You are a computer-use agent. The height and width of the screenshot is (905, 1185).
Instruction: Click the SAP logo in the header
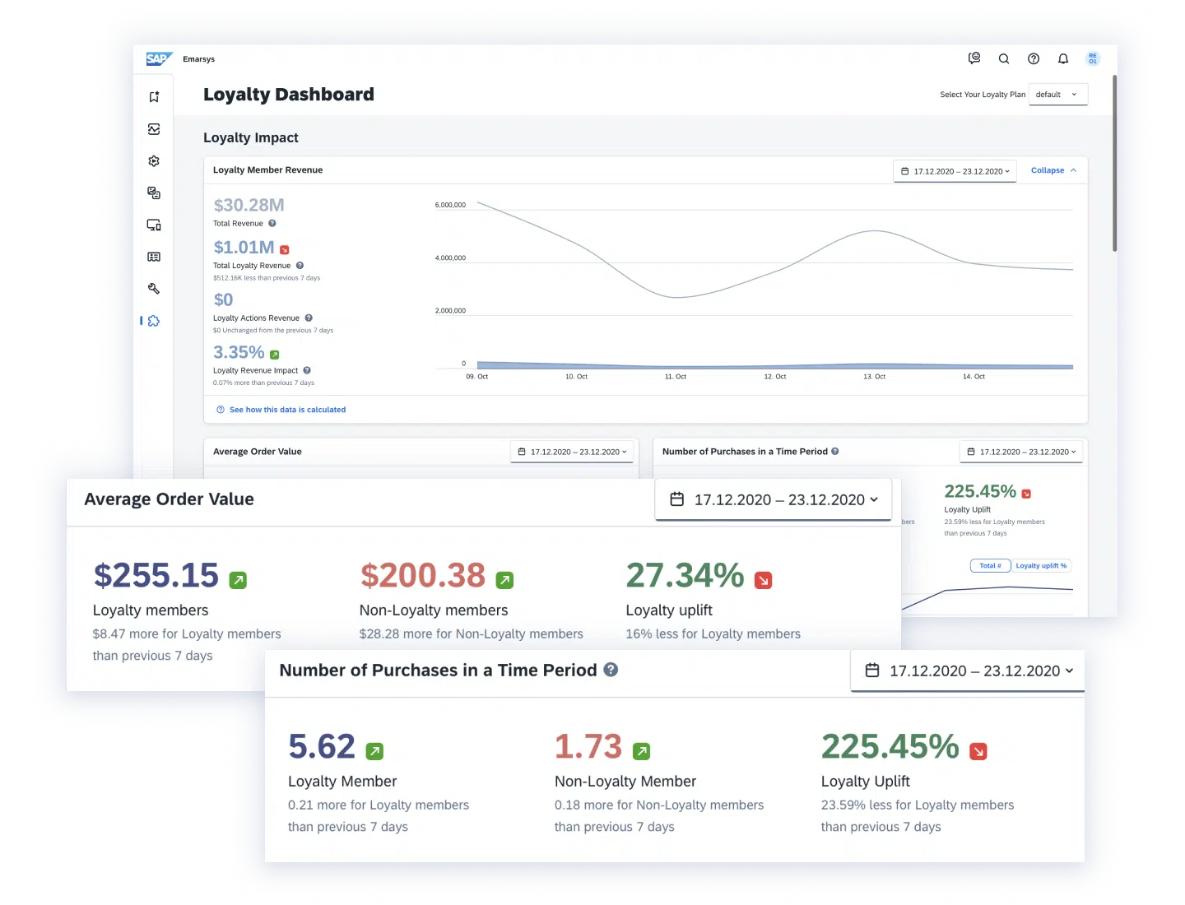[x=159, y=58]
